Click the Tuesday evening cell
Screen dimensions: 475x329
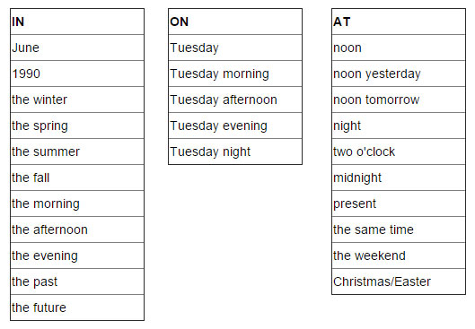(235, 126)
